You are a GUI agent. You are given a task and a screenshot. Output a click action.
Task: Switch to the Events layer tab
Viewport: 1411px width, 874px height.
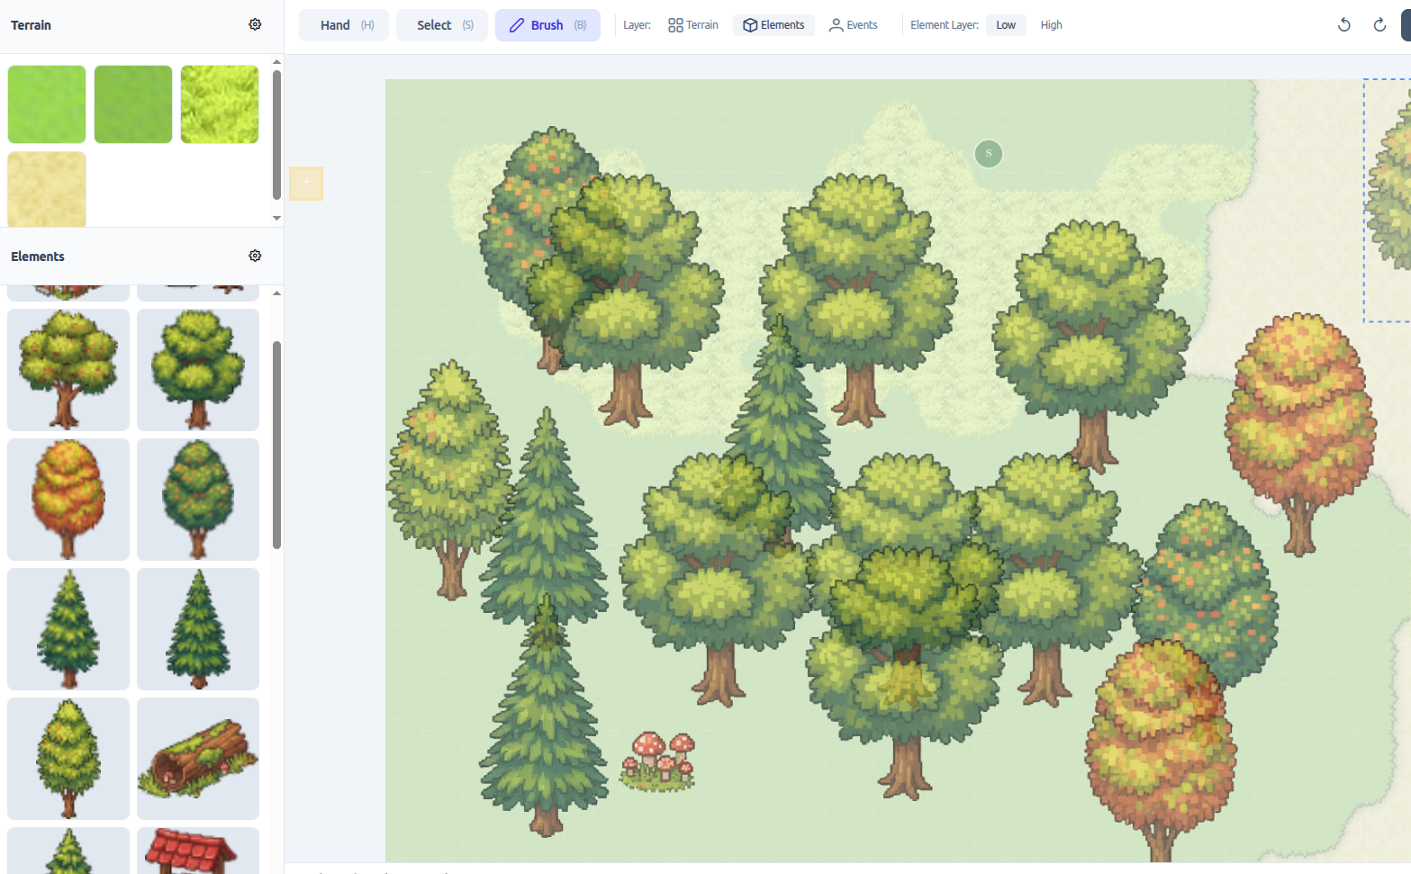[853, 25]
